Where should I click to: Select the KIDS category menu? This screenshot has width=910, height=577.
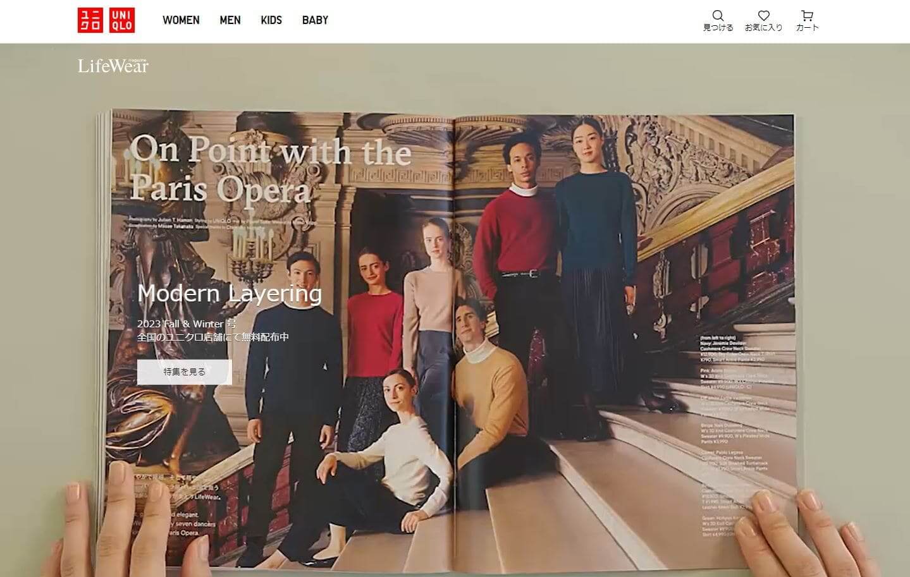click(x=271, y=20)
